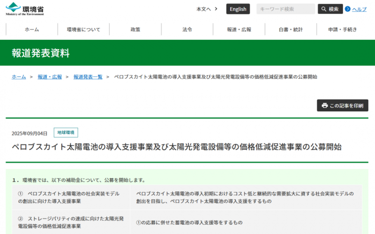The width and height of the screenshot is (375, 234).
Task: Open the 白書・統計 navigation item
Action: (291, 29)
